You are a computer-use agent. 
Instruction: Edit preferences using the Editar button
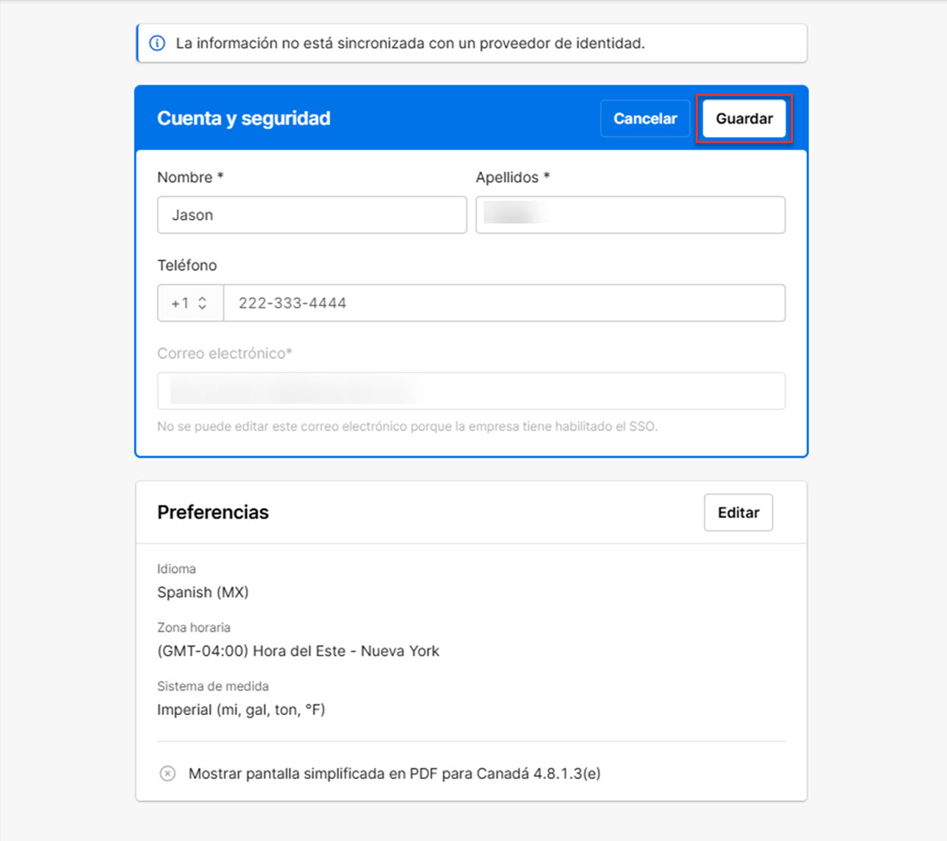(738, 512)
